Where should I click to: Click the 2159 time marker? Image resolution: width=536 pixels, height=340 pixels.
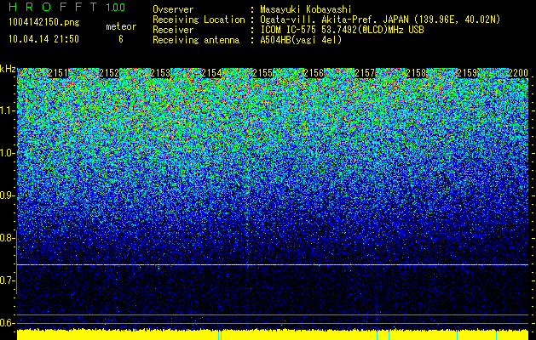467,73
